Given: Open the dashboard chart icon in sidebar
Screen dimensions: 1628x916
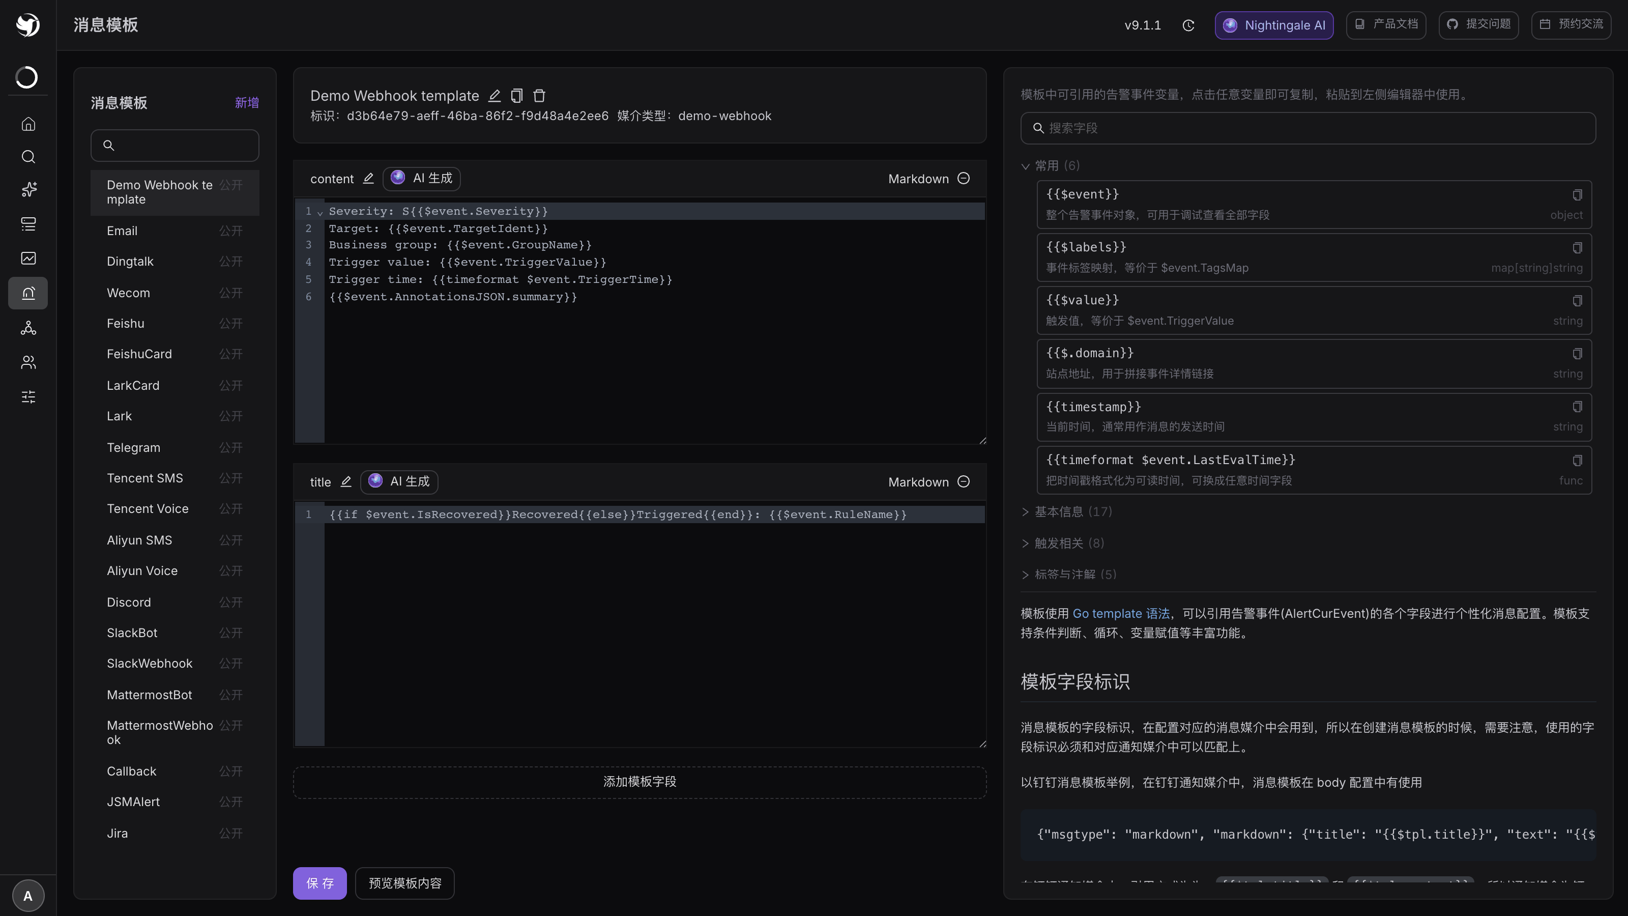Looking at the screenshot, I should [28, 258].
